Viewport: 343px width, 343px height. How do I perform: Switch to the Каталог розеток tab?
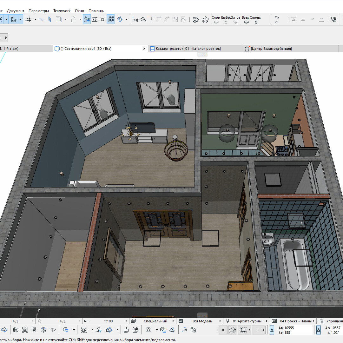point(188,49)
